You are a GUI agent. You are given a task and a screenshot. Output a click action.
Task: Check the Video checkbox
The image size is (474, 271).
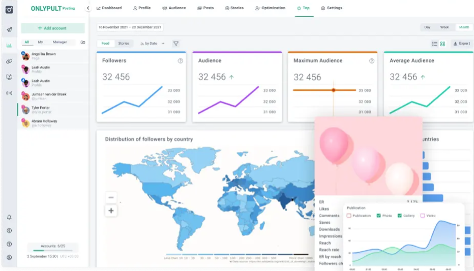click(x=423, y=216)
